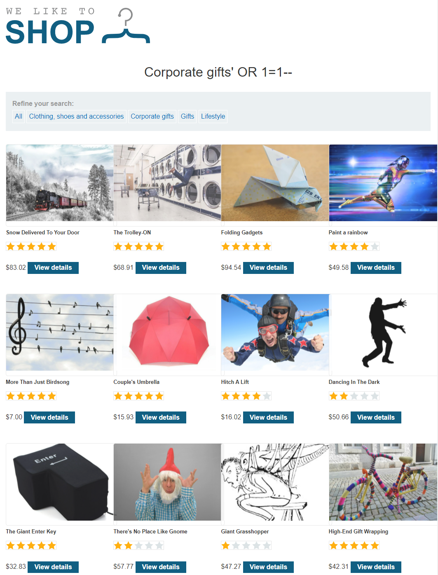Image resolution: width=438 pixels, height=575 pixels.
Task: Click the Dancing In The Dark silhouette
Action: click(383, 332)
